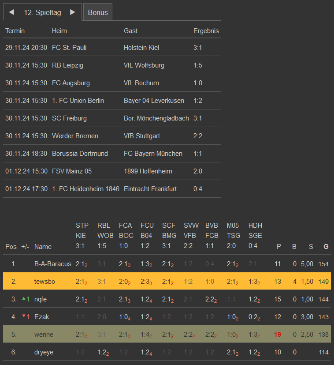Go to next matchday with right arrow
This screenshot has height=365, width=334.
tap(73, 12)
